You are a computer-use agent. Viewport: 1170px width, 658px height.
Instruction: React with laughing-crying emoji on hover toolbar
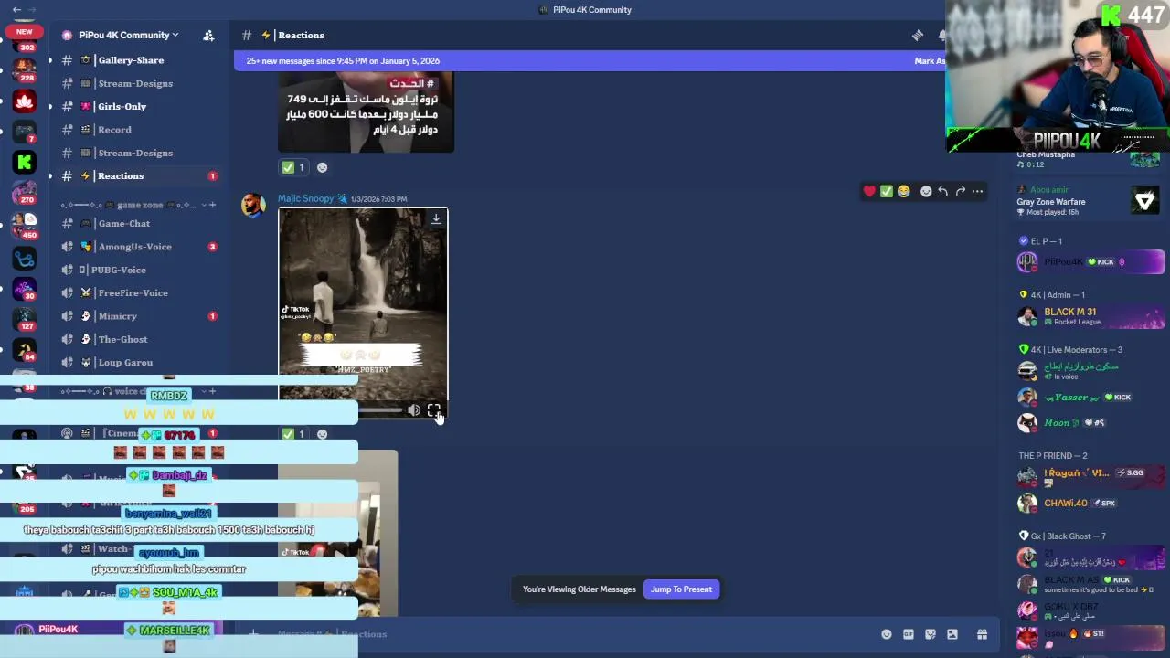[x=904, y=191]
